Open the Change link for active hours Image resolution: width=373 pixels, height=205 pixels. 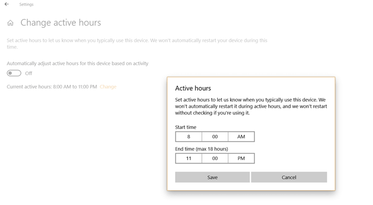point(108,87)
